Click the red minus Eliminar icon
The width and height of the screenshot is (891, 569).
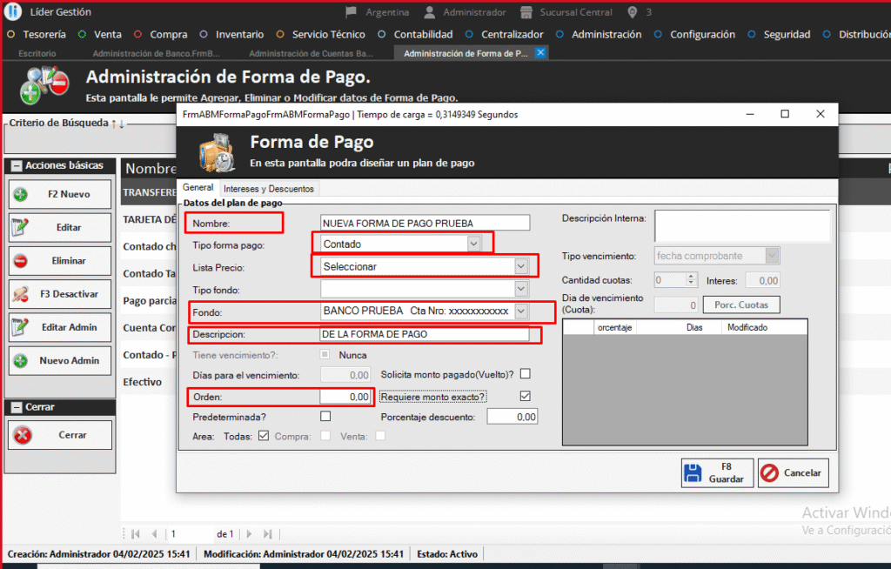pyautogui.click(x=21, y=260)
